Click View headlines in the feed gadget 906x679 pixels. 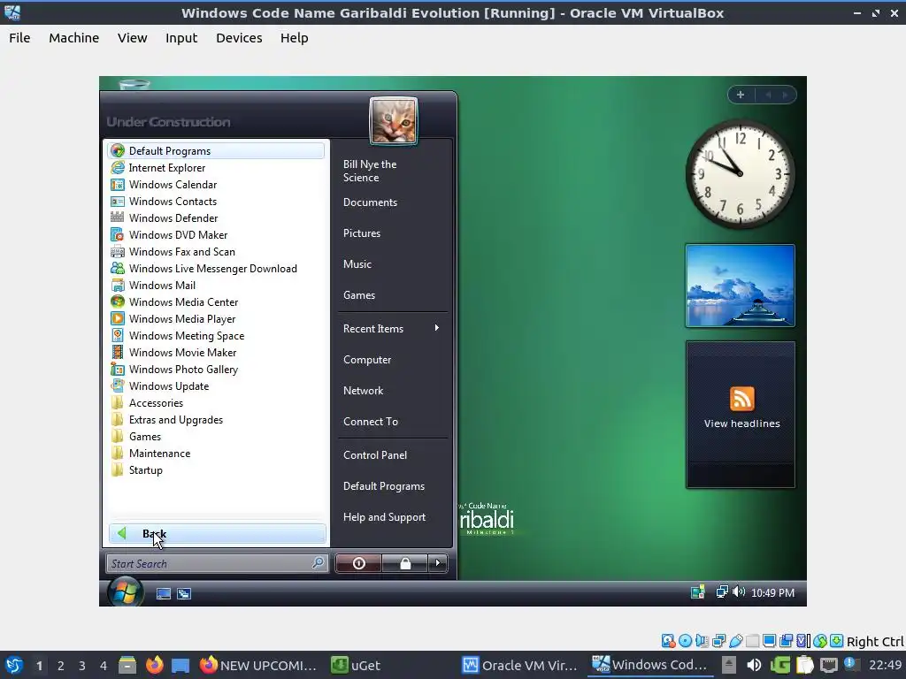click(741, 423)
